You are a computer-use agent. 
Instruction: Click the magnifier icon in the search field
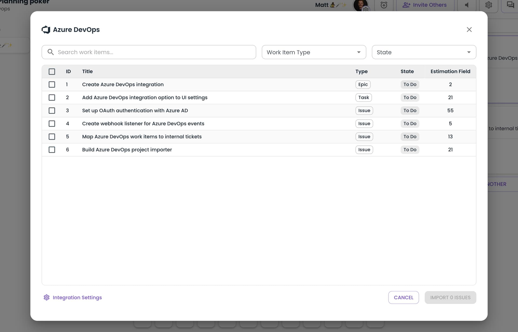(x=51, y=52)
